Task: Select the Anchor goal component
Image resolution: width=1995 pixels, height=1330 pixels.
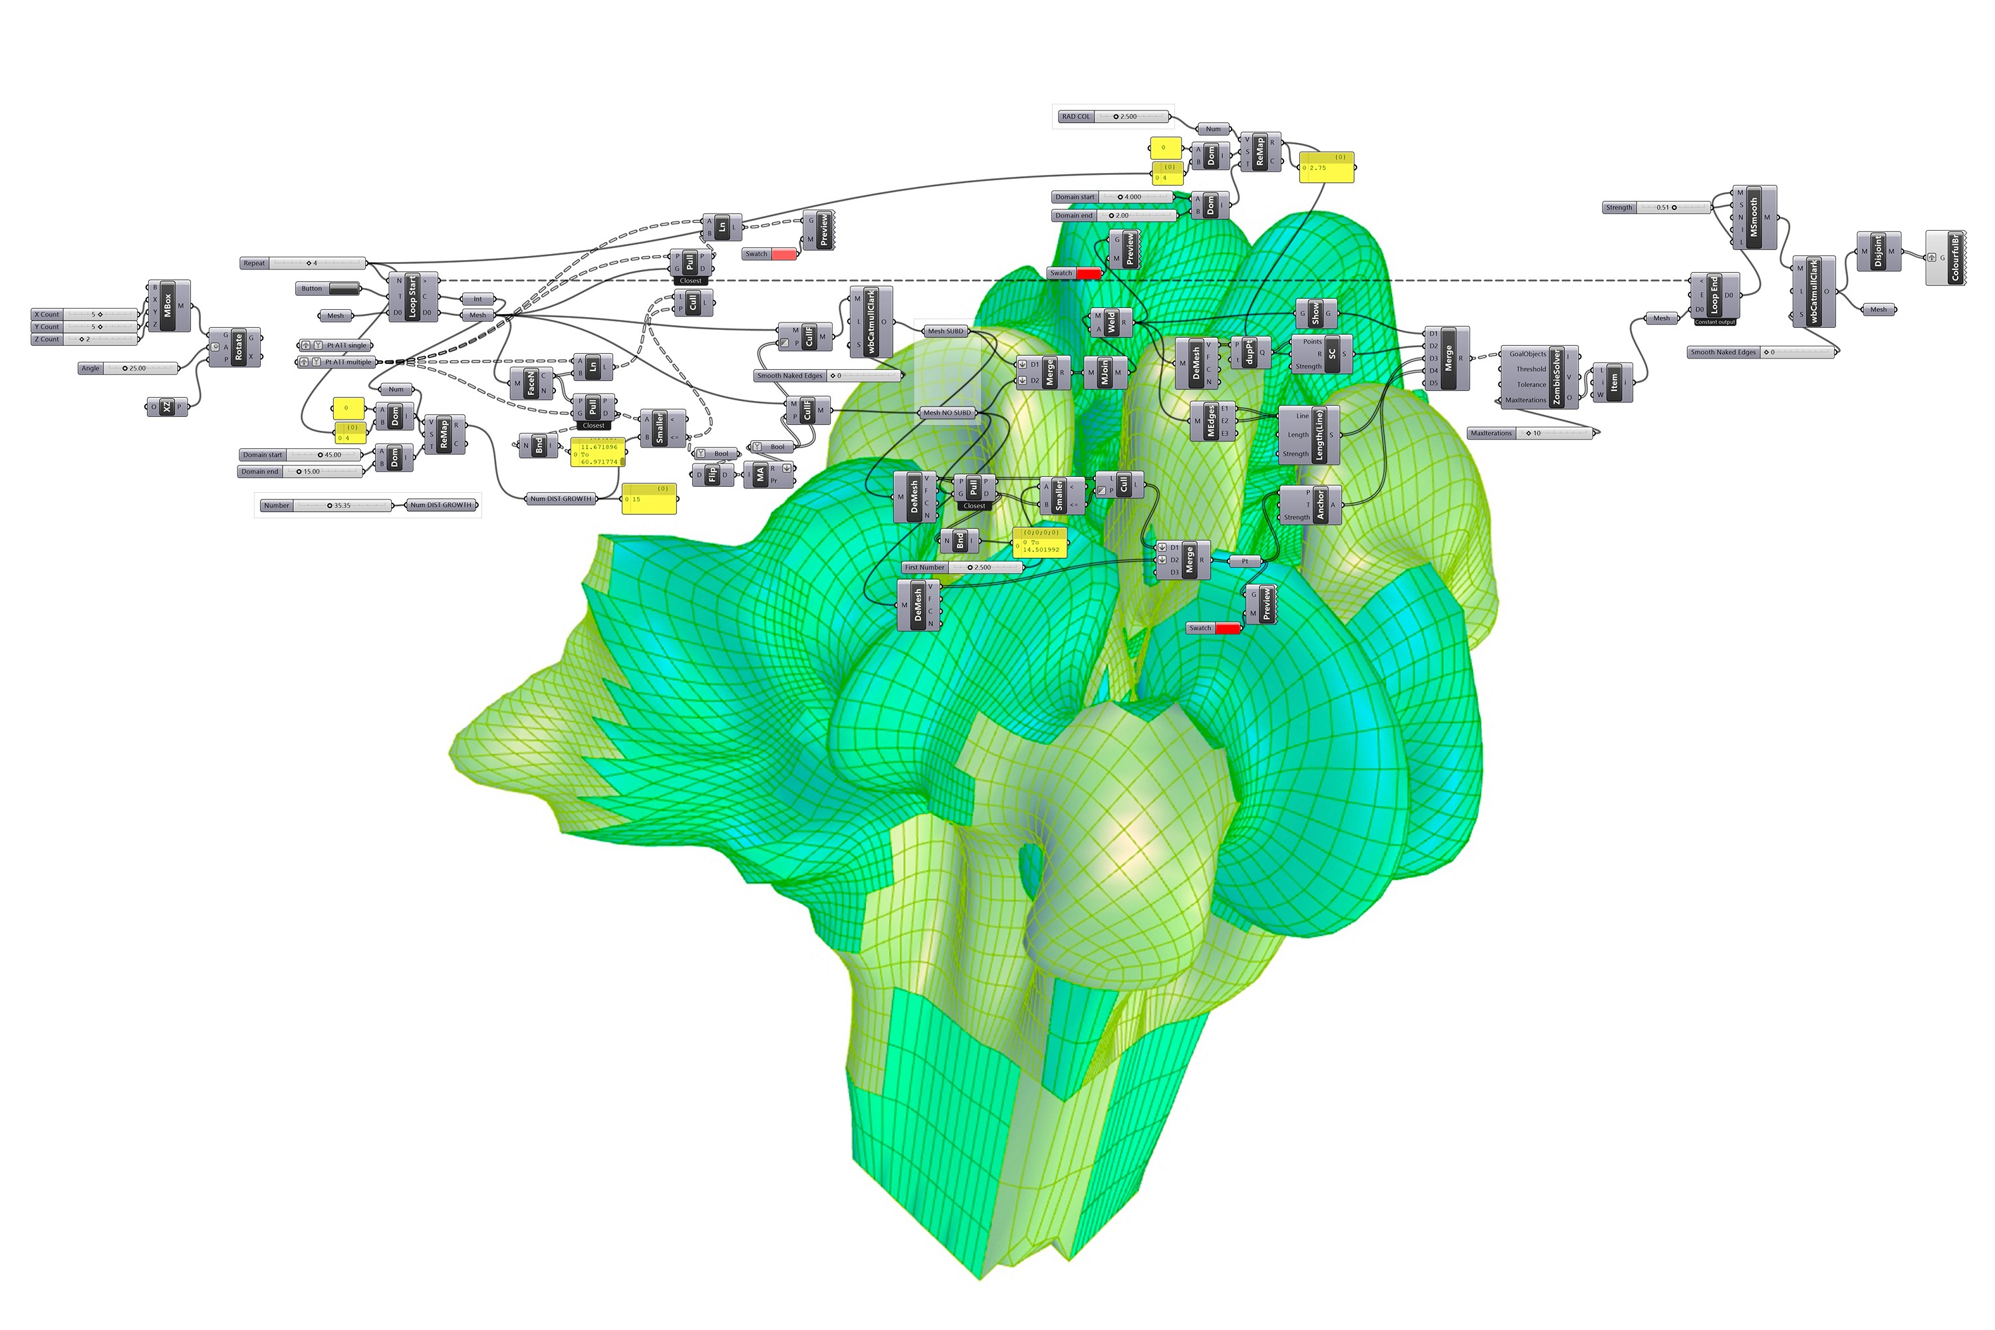Action: pos(1321,505)
